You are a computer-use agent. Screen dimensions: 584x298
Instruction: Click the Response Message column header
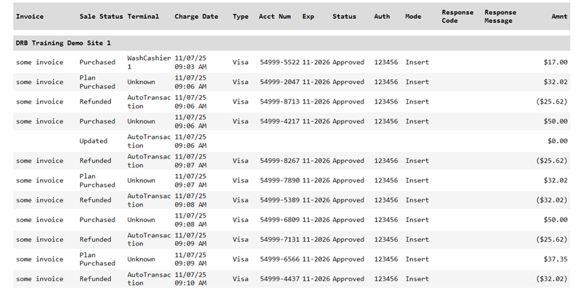click(x=499, y=16)
